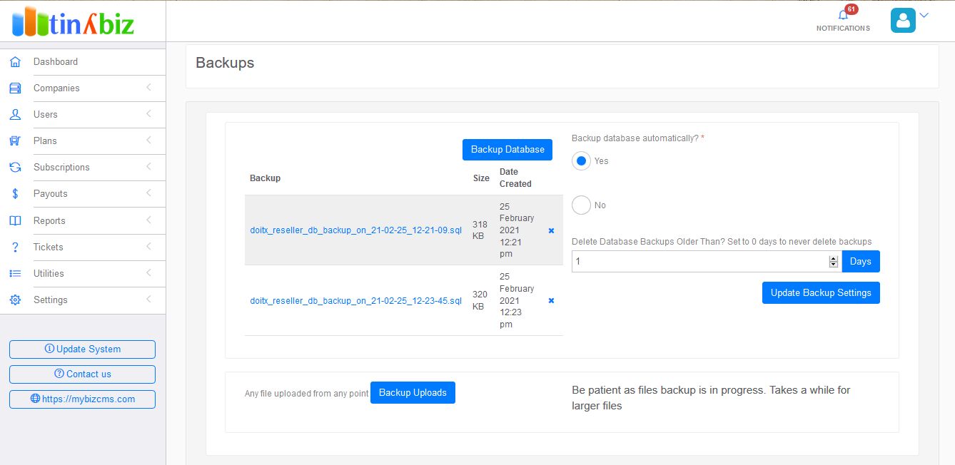Delete backup created at 12:23 pm

tap(551, 300)
